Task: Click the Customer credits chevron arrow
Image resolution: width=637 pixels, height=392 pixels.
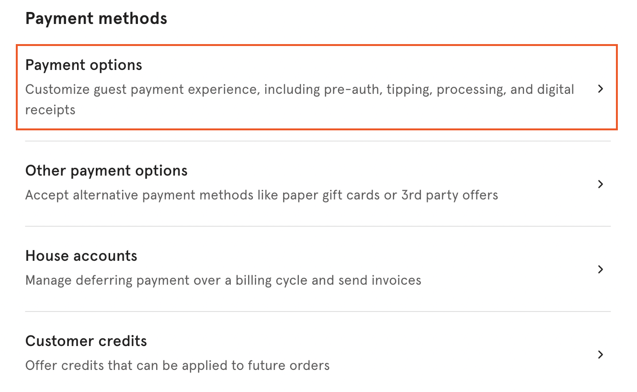Action: tap(600, 355)
